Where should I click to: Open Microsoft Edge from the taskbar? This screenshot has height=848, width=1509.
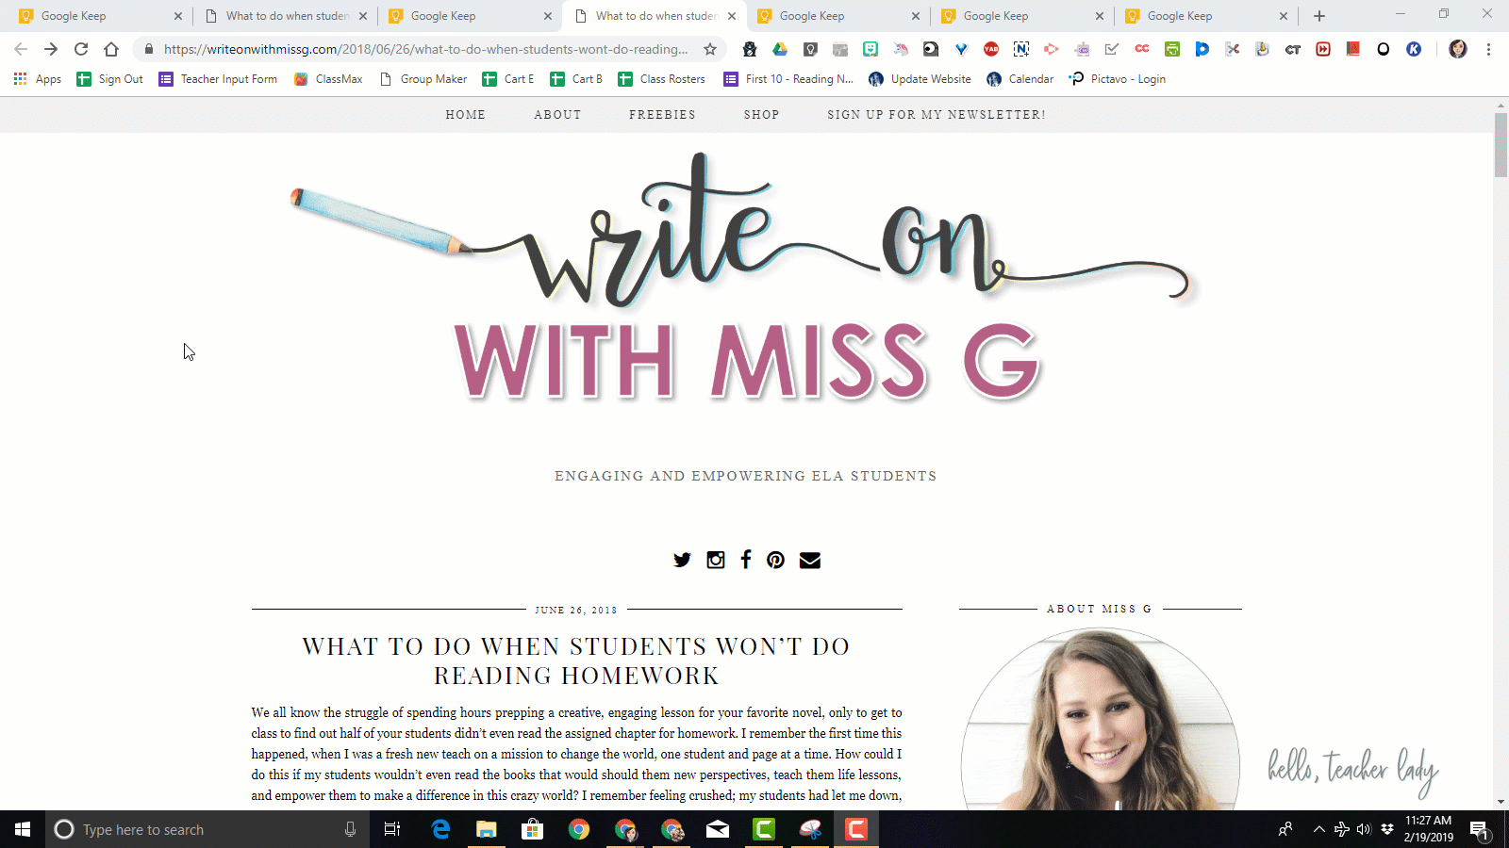pos(440,829)
